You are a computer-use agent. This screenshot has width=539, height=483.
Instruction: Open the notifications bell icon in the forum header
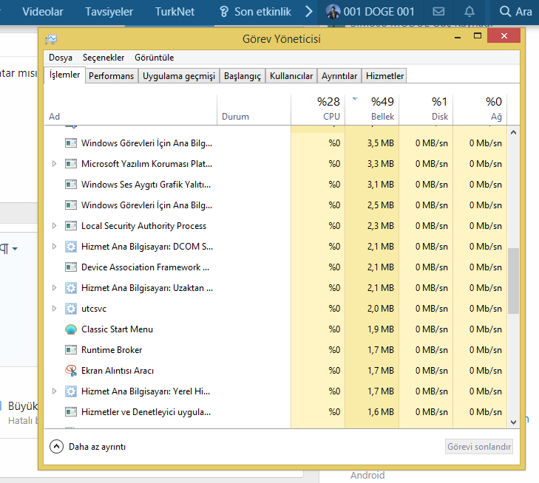tap(469, 12)
